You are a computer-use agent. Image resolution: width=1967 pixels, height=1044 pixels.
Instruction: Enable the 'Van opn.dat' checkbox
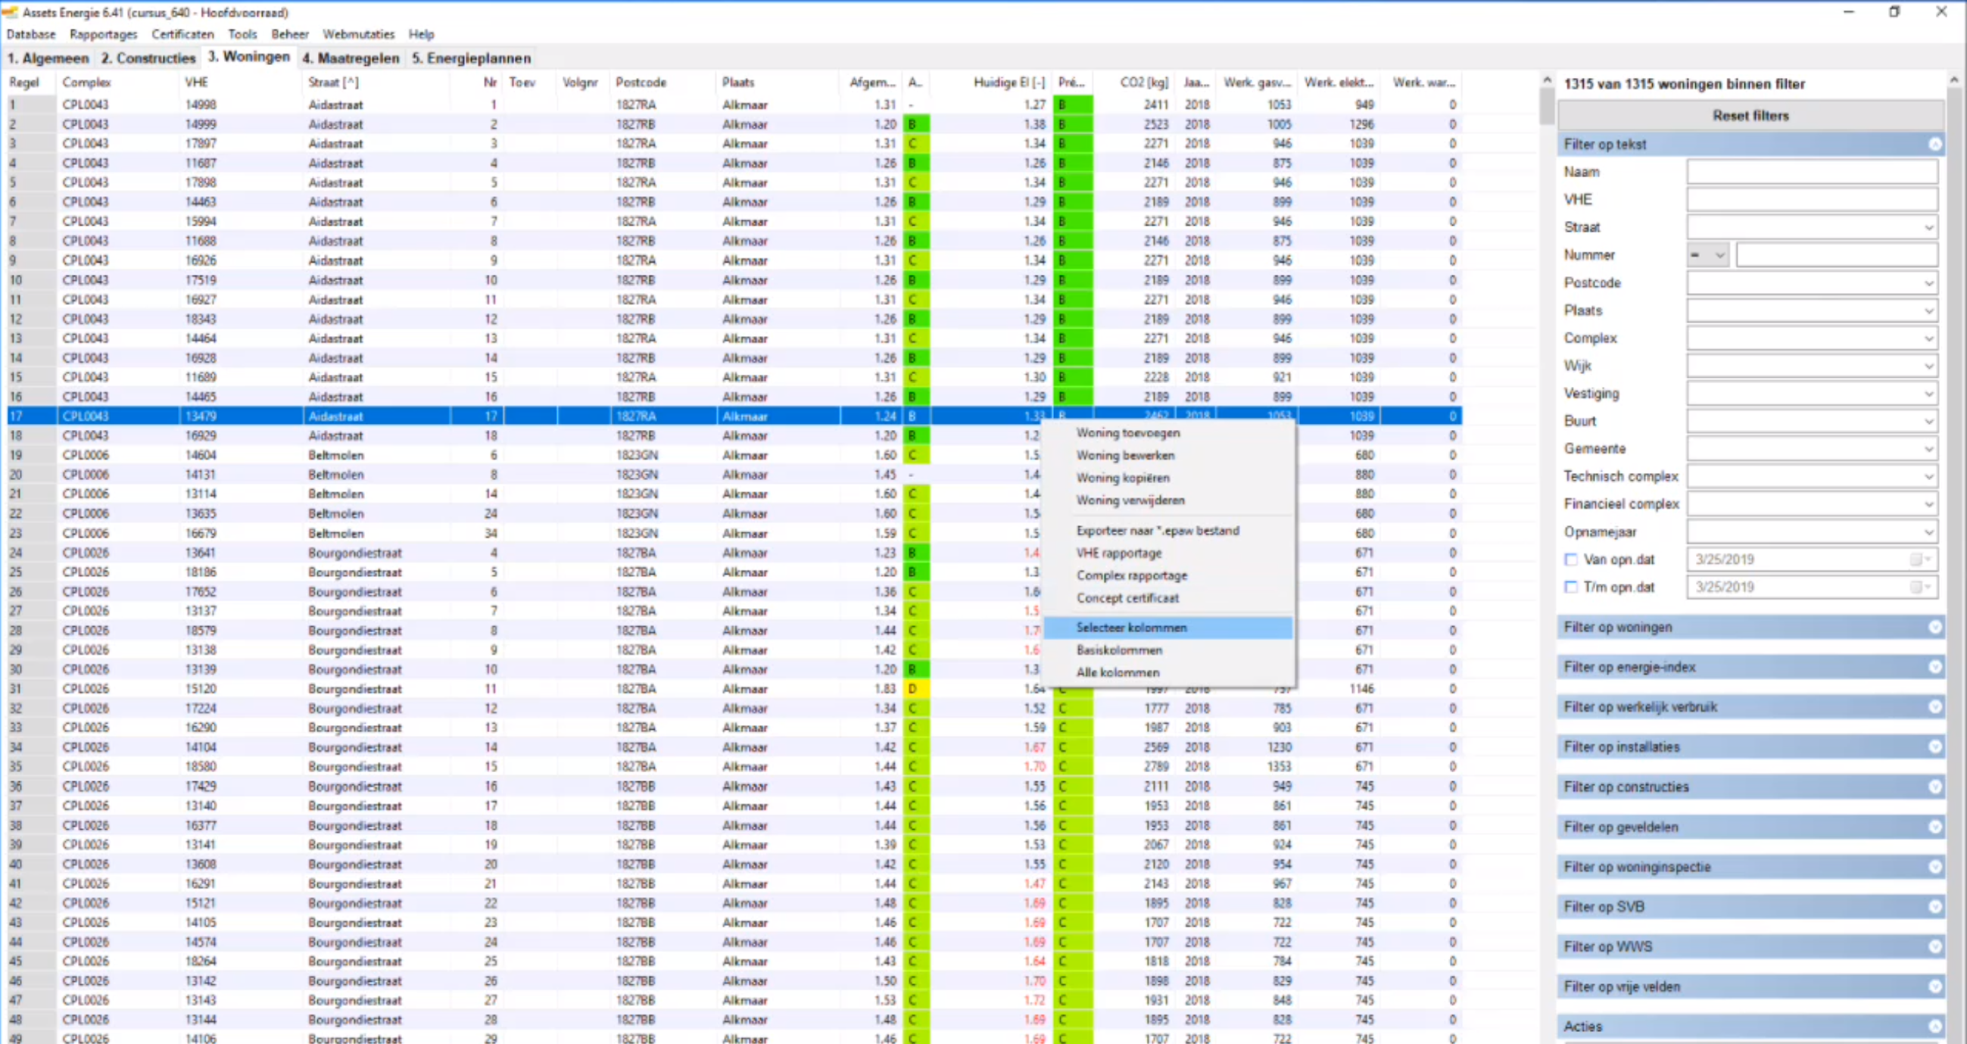tap(1571, 559)
